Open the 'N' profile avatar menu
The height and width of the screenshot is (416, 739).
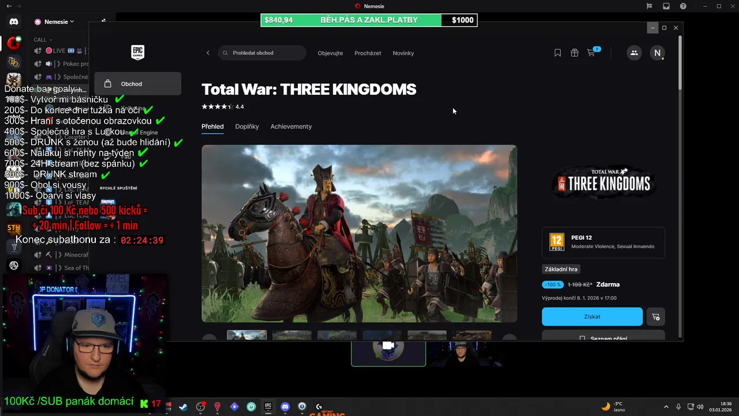click(x=657, y=53)
